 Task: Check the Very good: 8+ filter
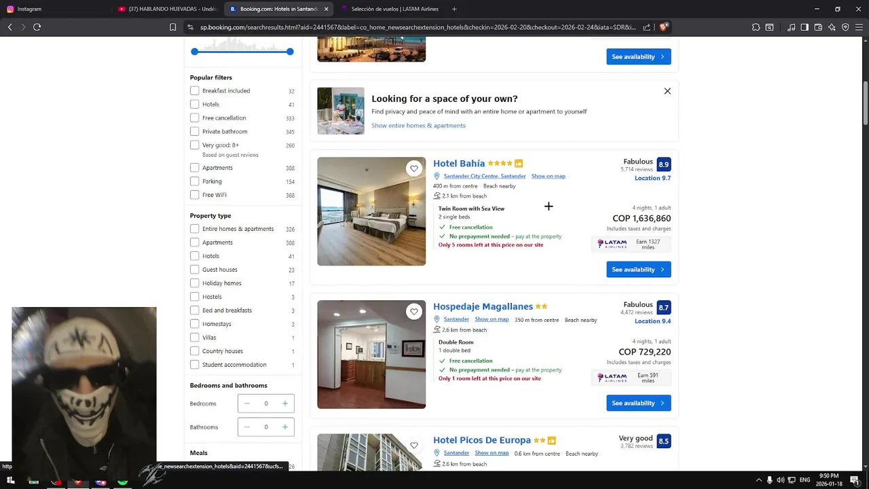click(x=195, y=145)
